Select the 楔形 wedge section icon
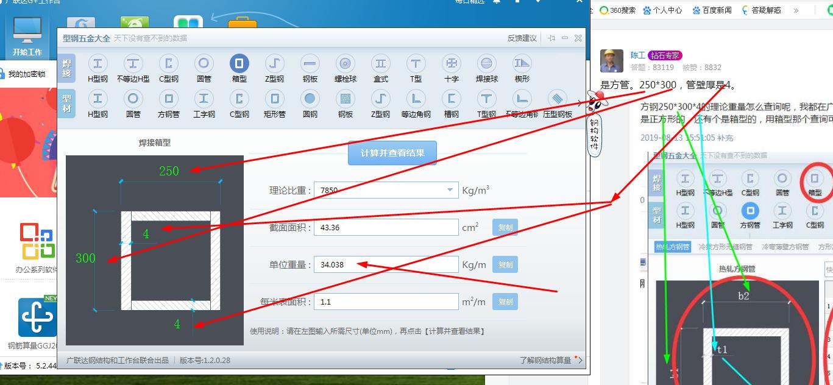Image resolution: width=833 pixels, height=385 pixels. 522,63
